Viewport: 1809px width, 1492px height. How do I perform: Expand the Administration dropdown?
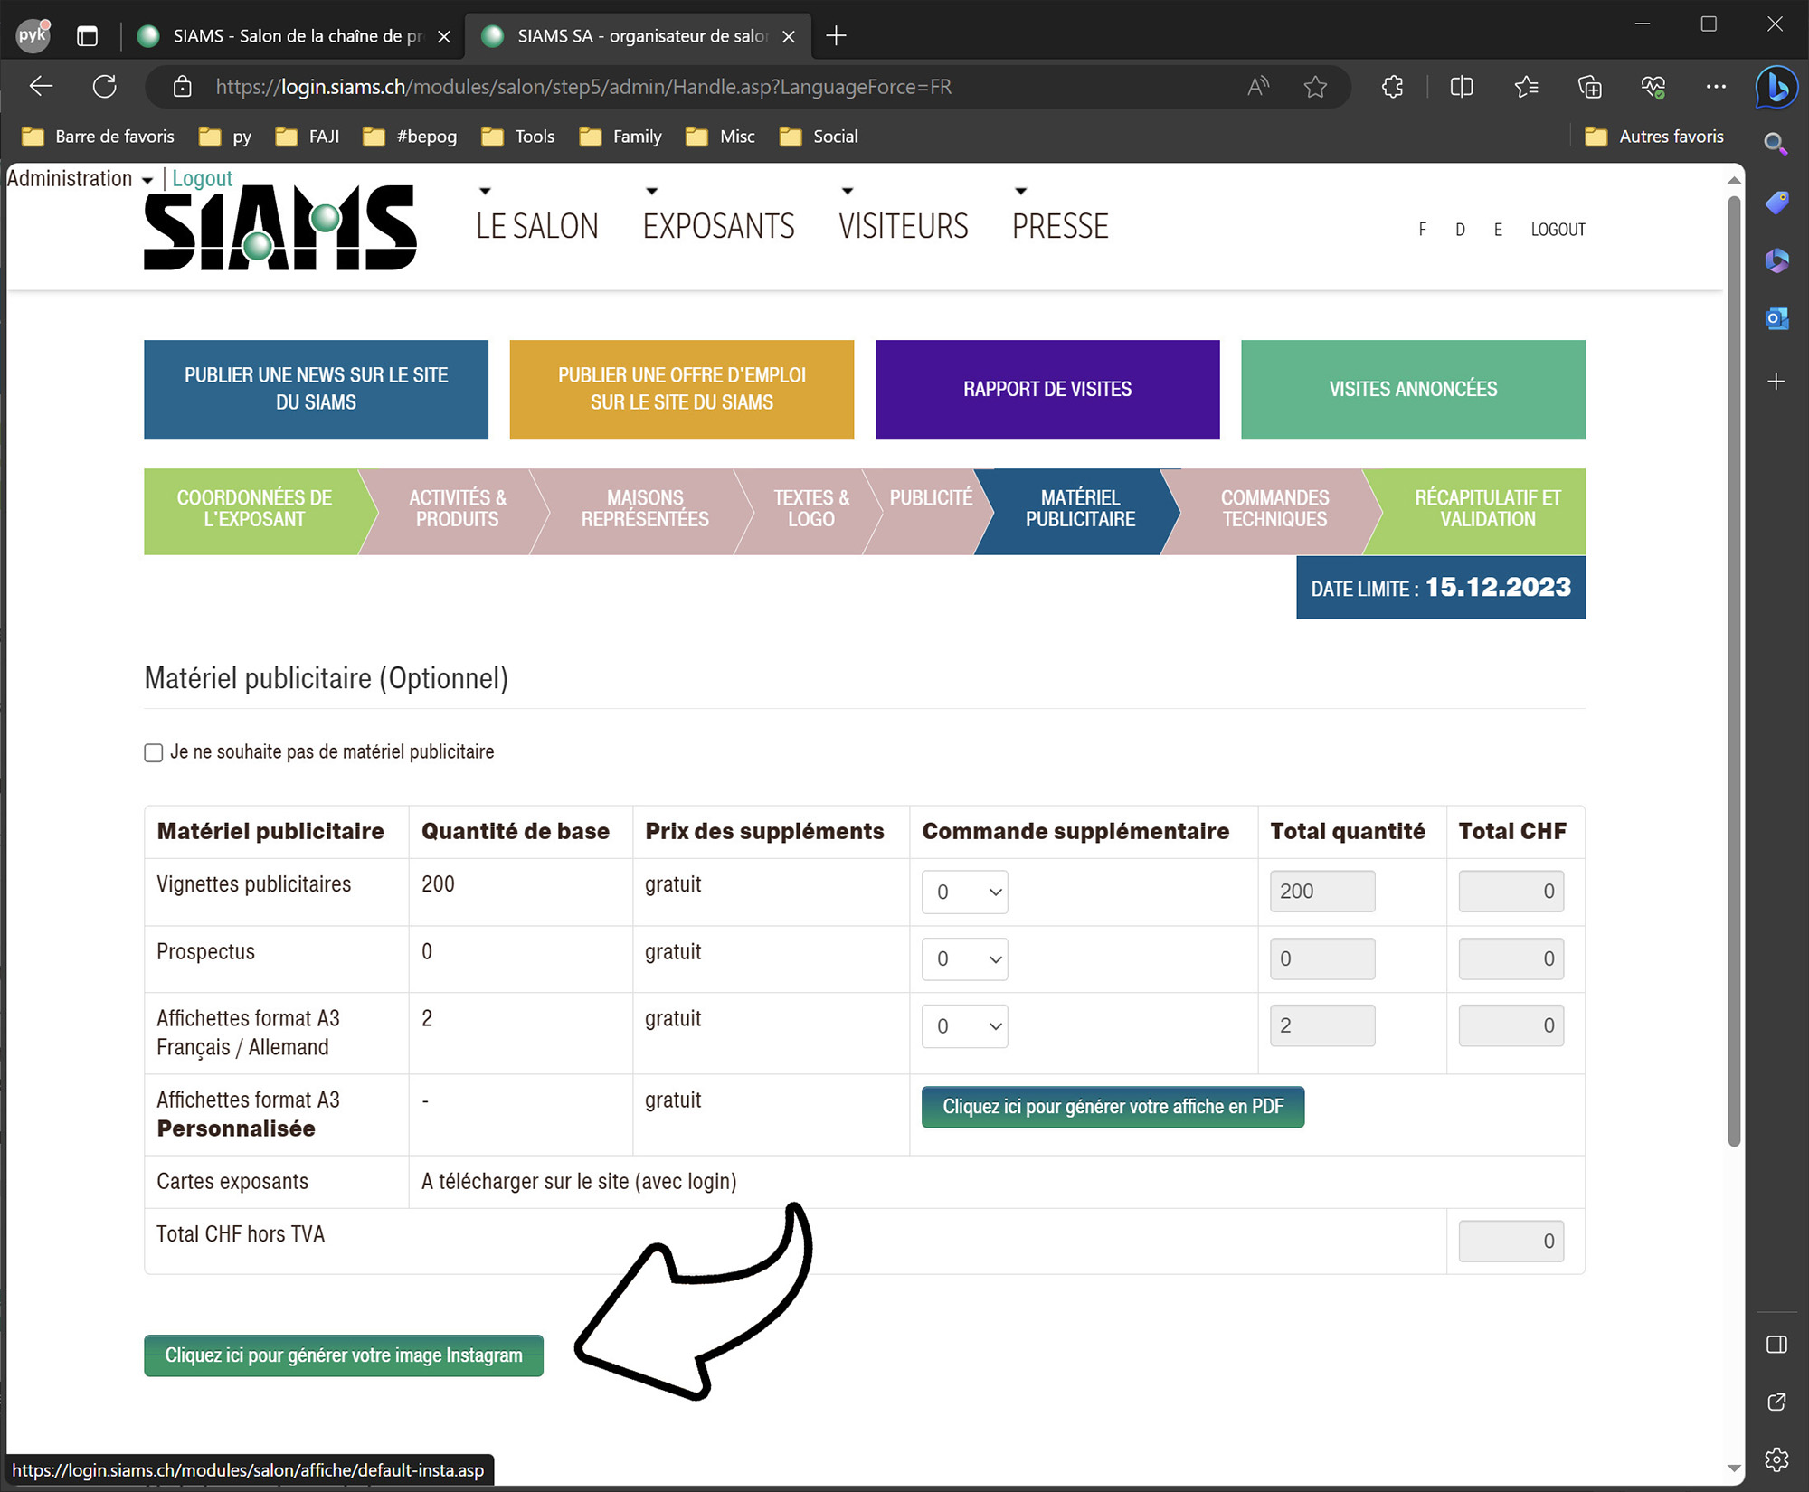(x=80, y=179)
